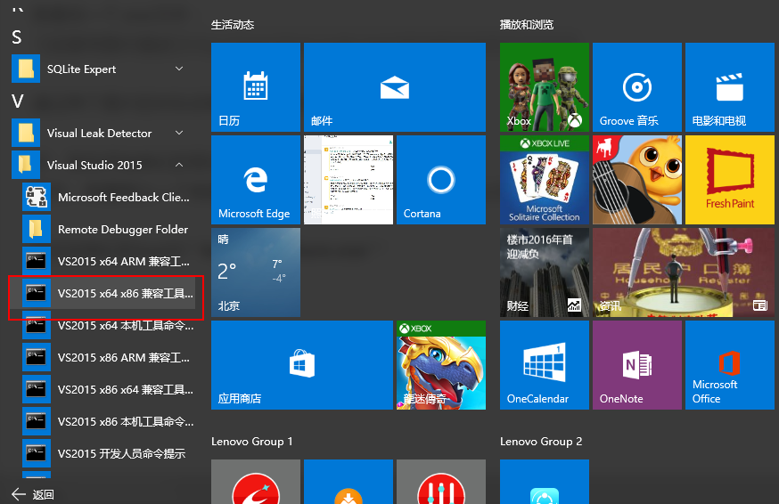This screenshot has width=779, height=504.
Task: Collapse the Visual Studio 2015 folder chevron
Action: [179, 165]
